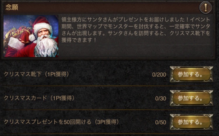The width and height of the screenshot is (219, 136).
Task: Select the 念願 title header
Action: 12,7
